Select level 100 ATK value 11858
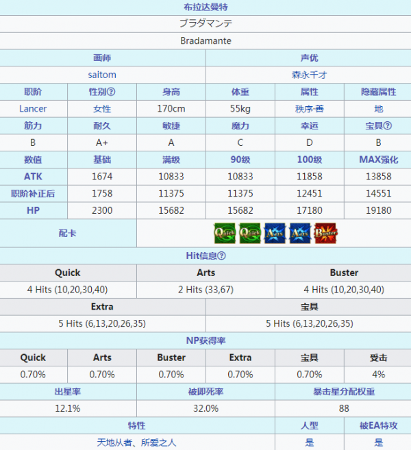Viewport: 411px width, 450px height. (x=310, y=177)
